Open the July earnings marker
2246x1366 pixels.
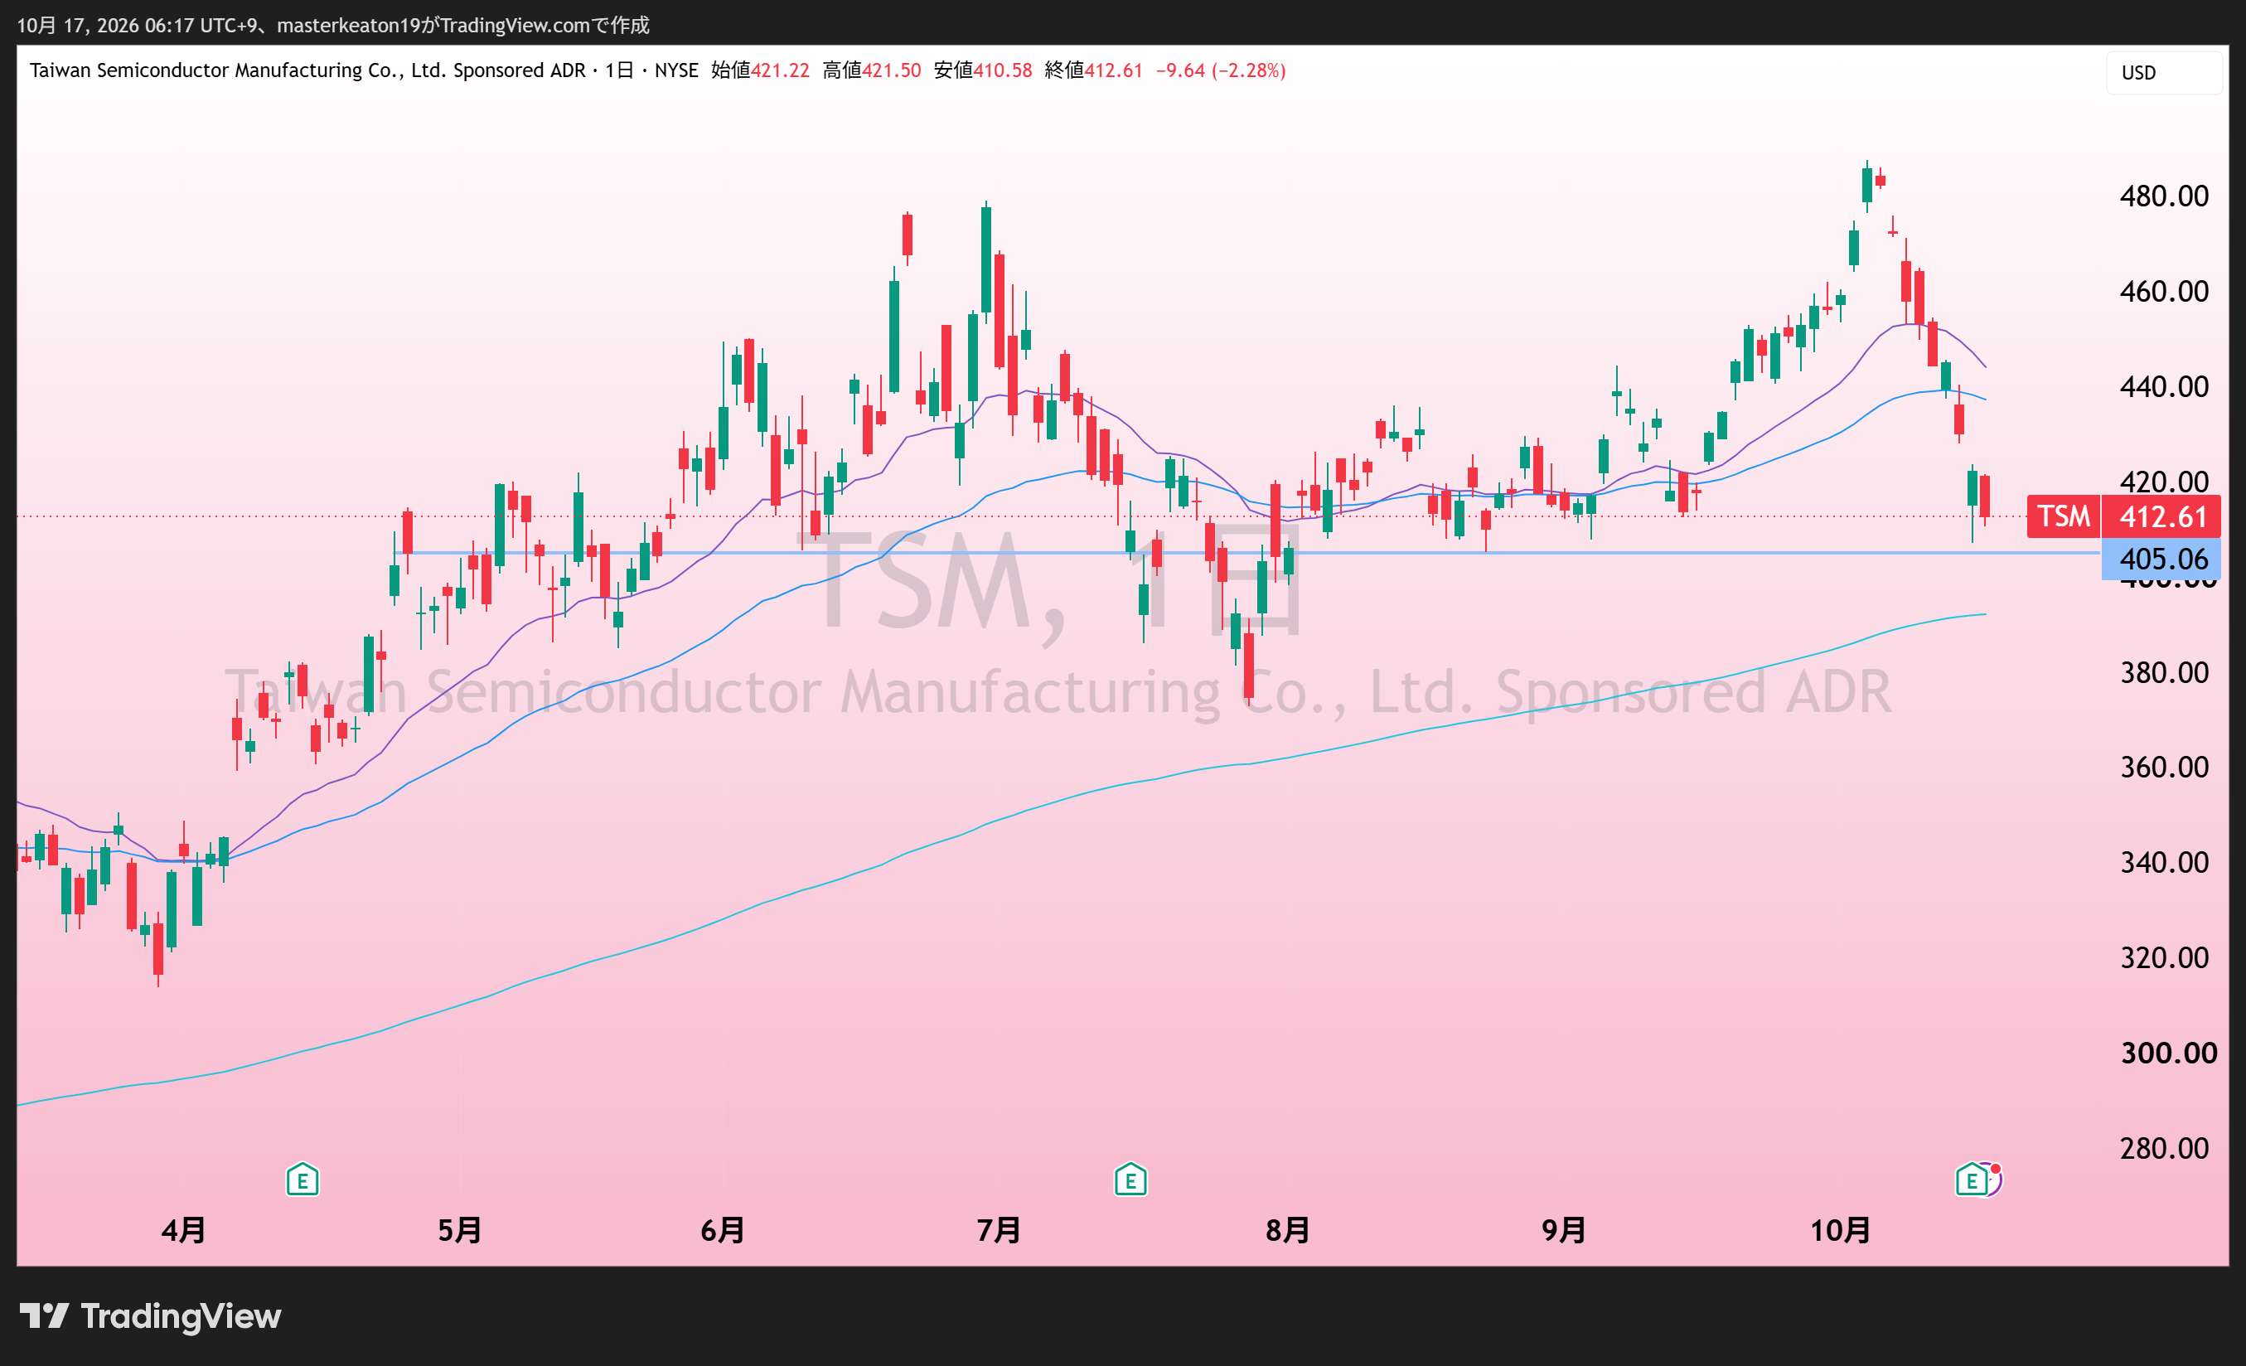point(1130,1179)
